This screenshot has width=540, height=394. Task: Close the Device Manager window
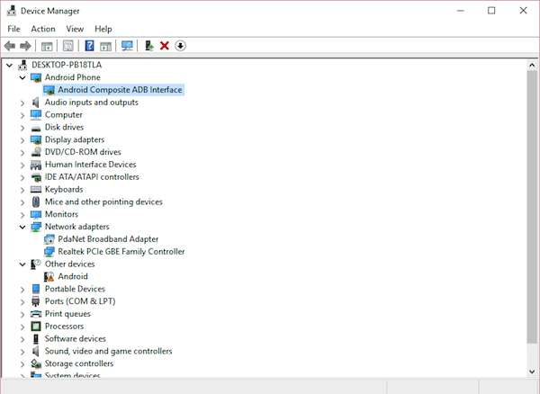524,11
